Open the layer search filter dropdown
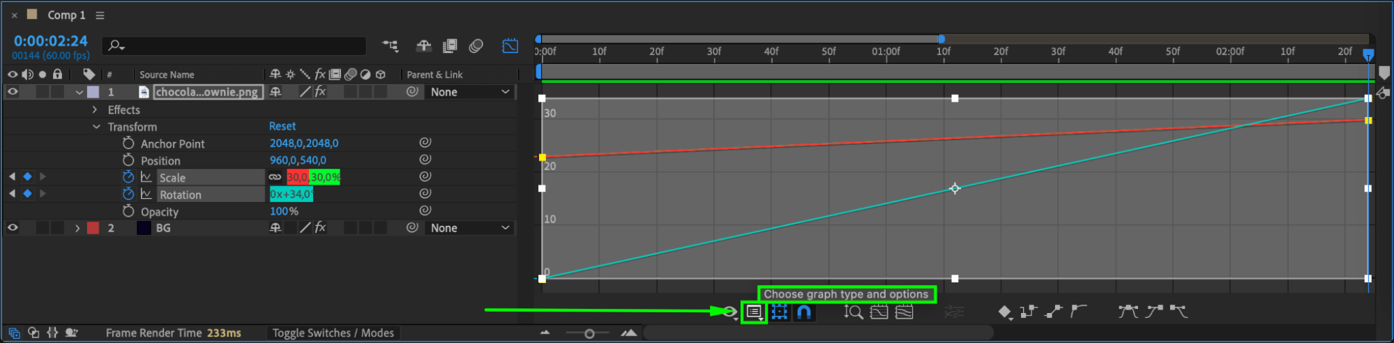The width and height of the screenshot is (1394, 343). coord(116,46)
